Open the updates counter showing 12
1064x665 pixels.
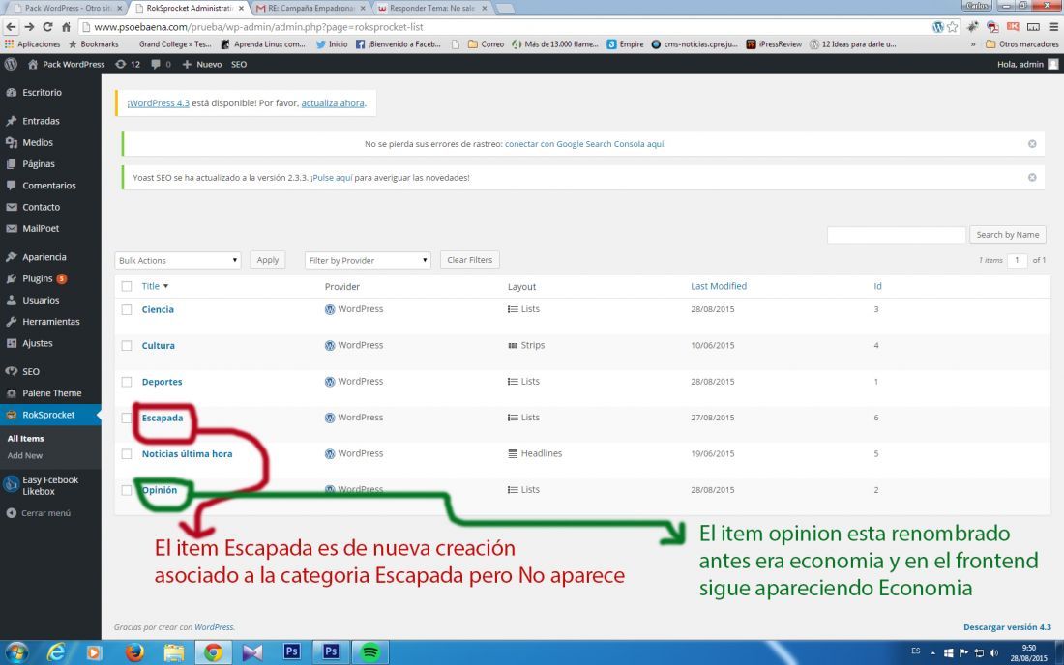(x=128, y=65)
